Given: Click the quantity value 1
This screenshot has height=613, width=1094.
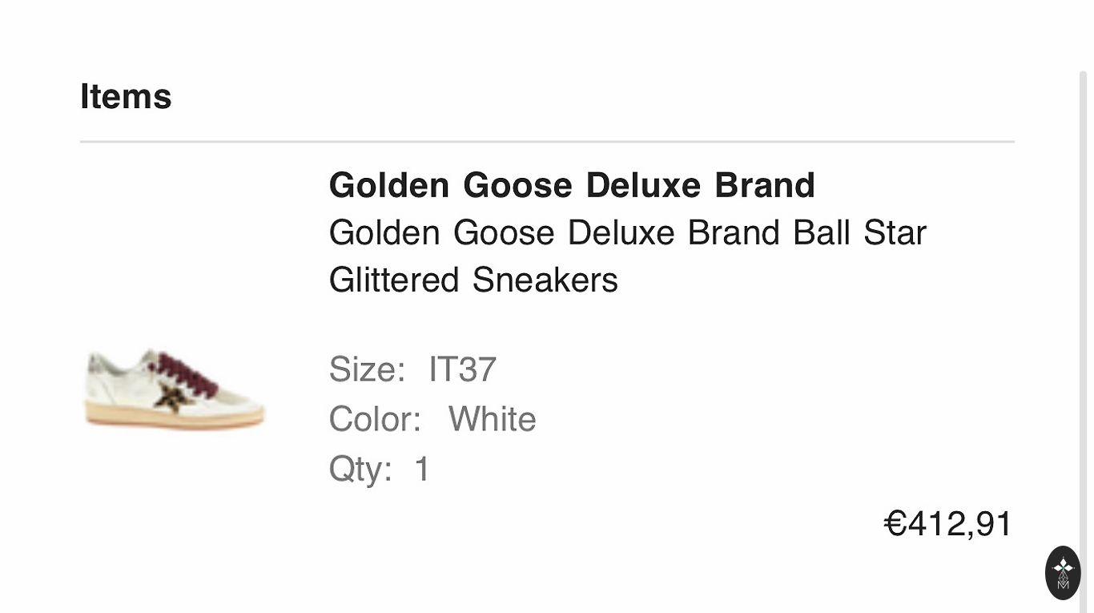Looking at the screenshot, I should tap(422, 469).
